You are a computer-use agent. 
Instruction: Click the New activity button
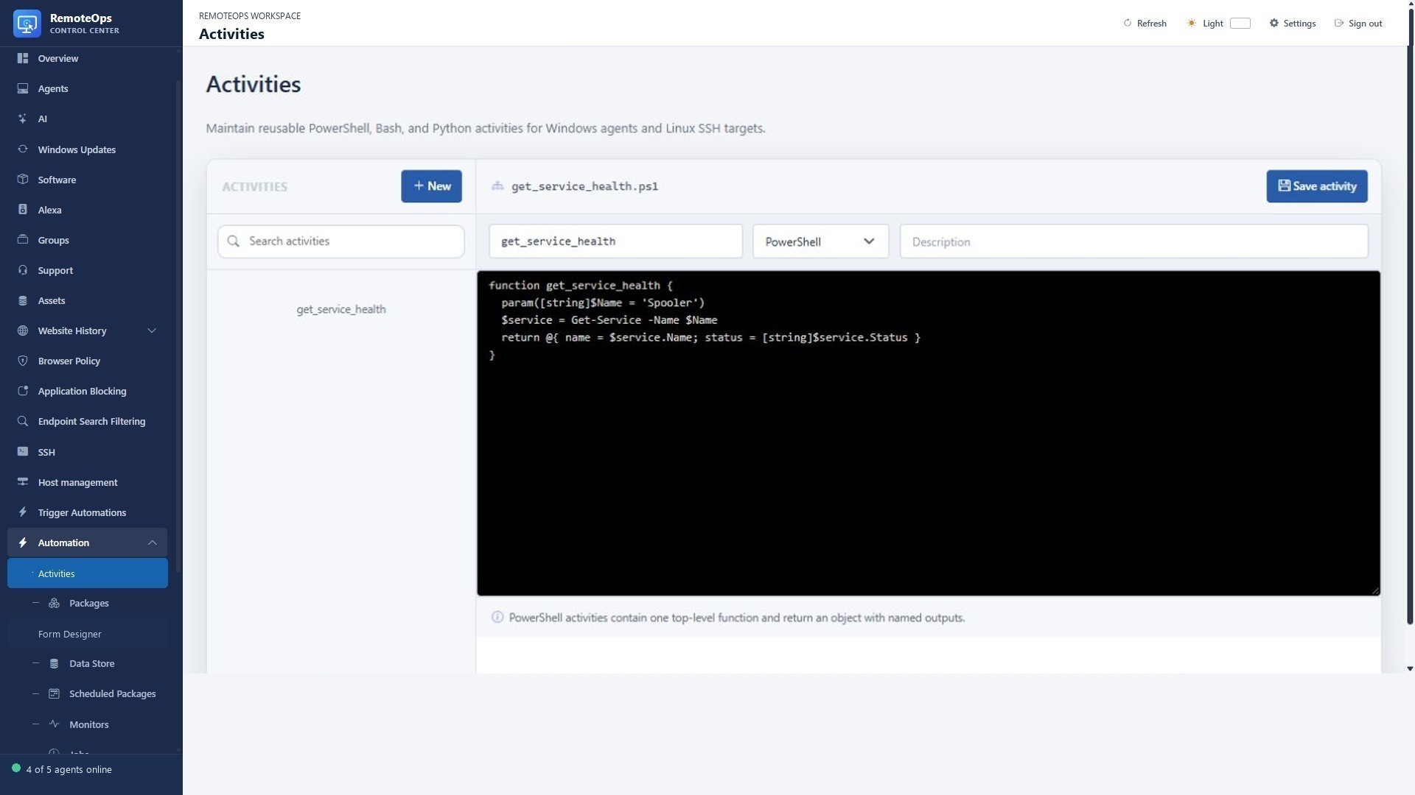coord(431,186)
